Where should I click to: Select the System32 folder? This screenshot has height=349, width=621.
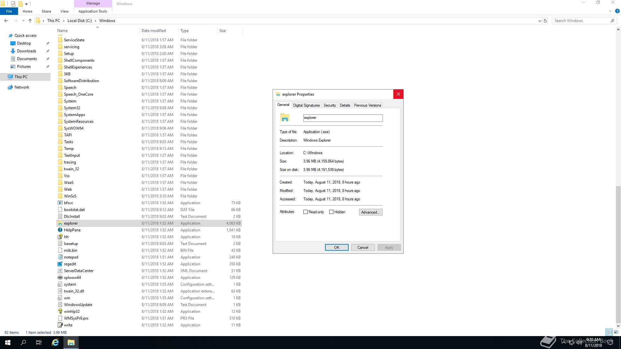tap(149, 108)
